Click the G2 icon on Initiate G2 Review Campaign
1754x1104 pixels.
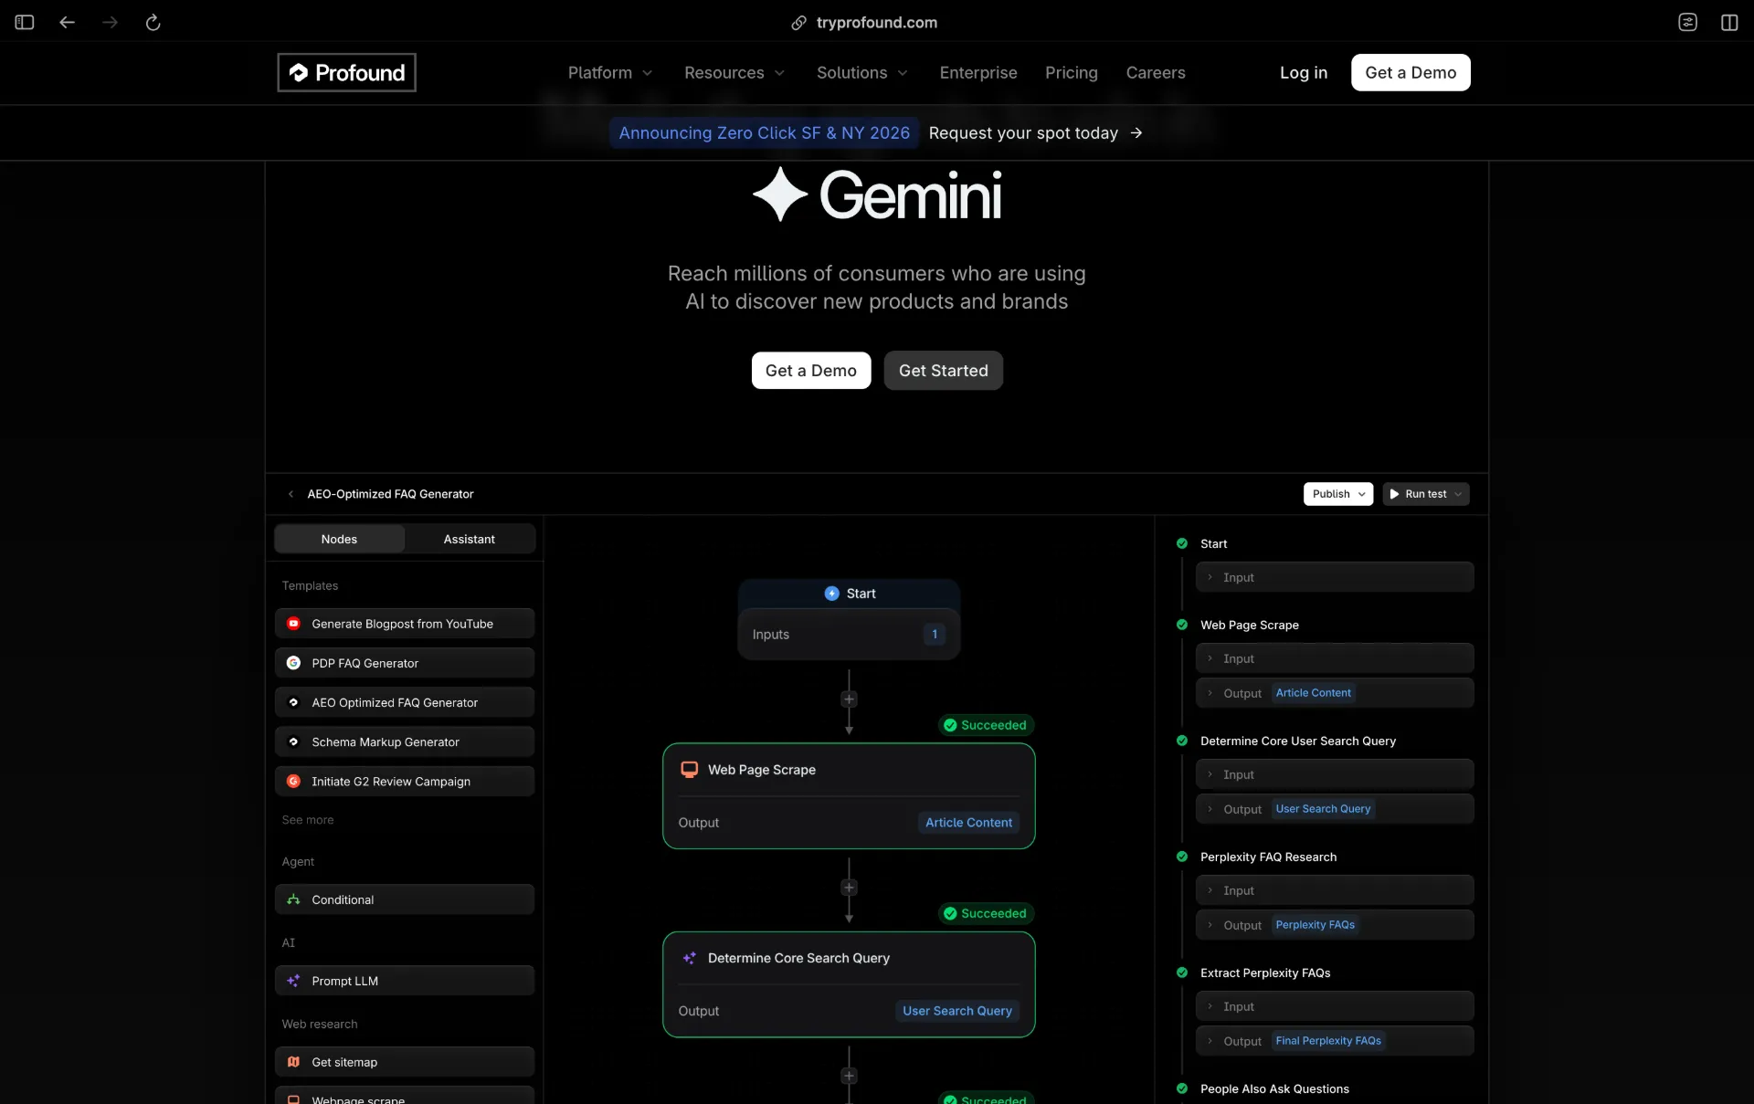293,781
